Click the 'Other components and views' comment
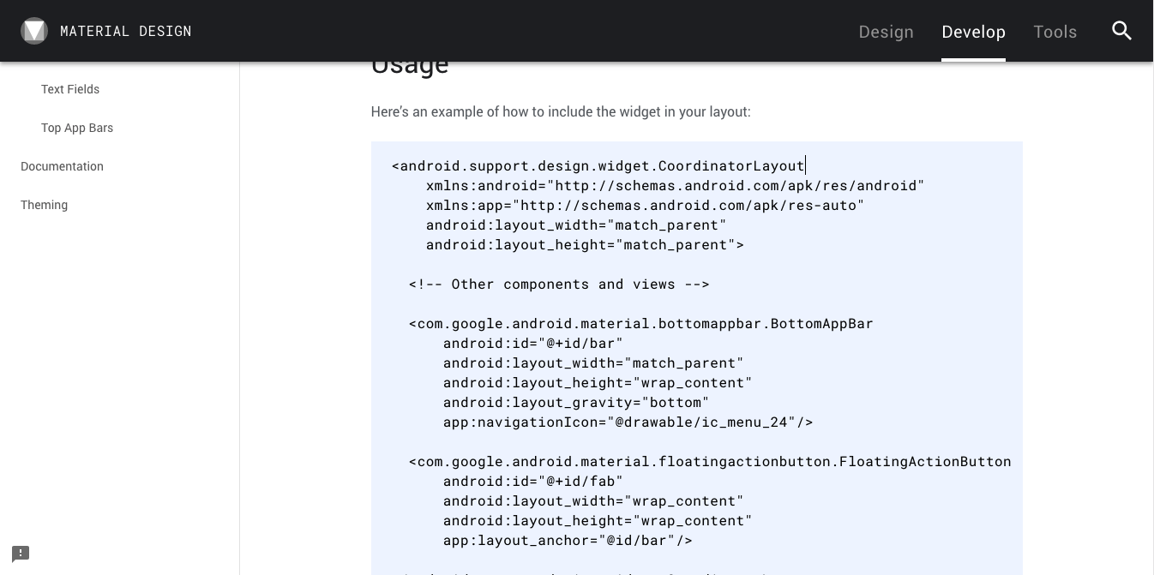Image resolution: width=1154 pixels, height=575 pixels. pos(559,284)
